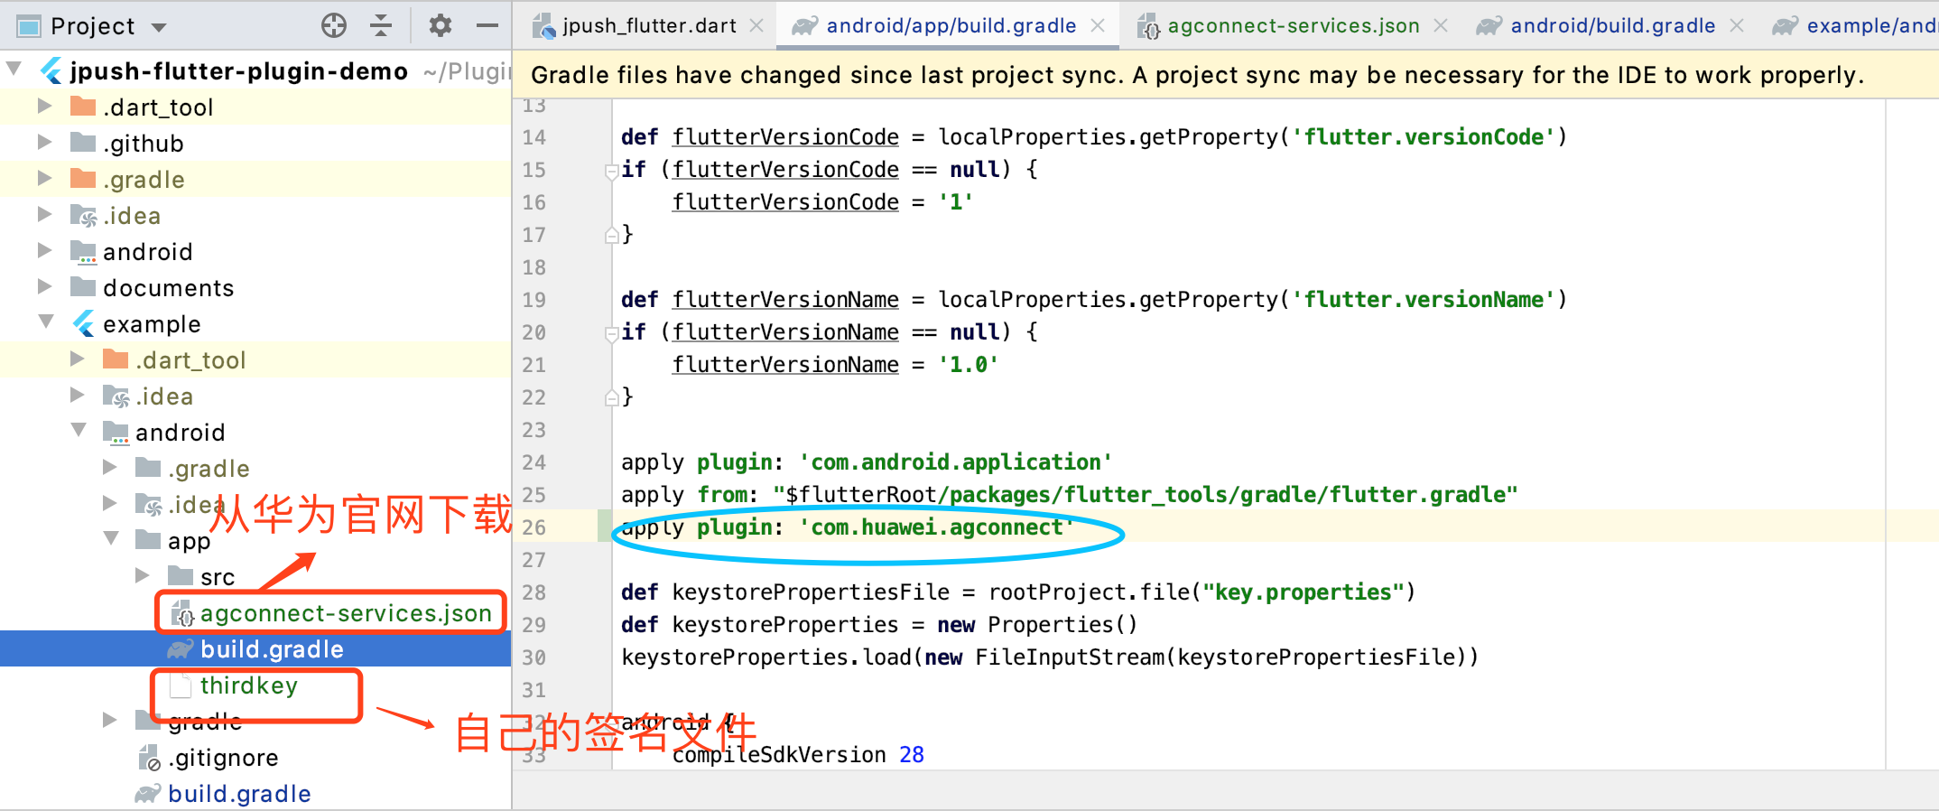Click the Project panel window icon
The width and height of the screenshot is (1939, 811).
coord(29,26)
